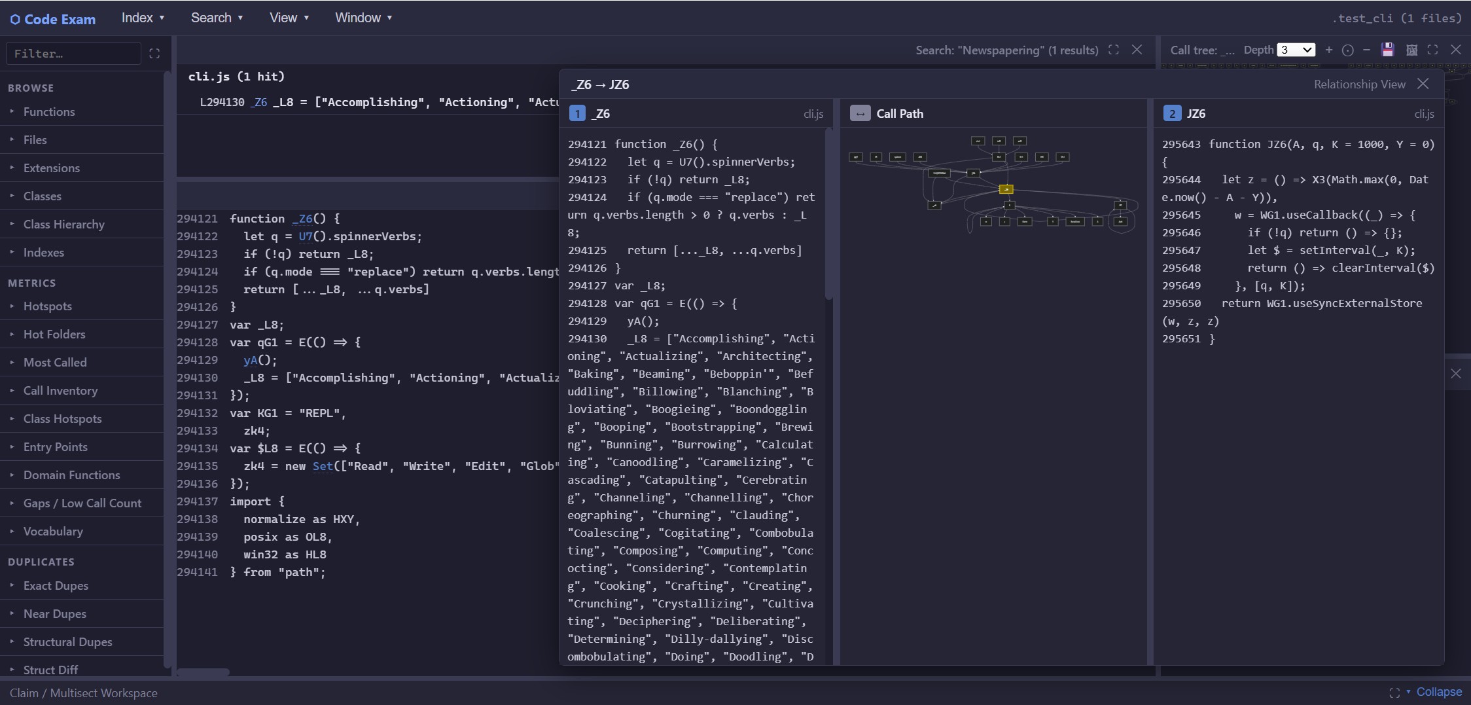The width and height of the screenshot is (1471, 705).
Task: Close the Relationship View panel
Action: tap(1423, 84)
